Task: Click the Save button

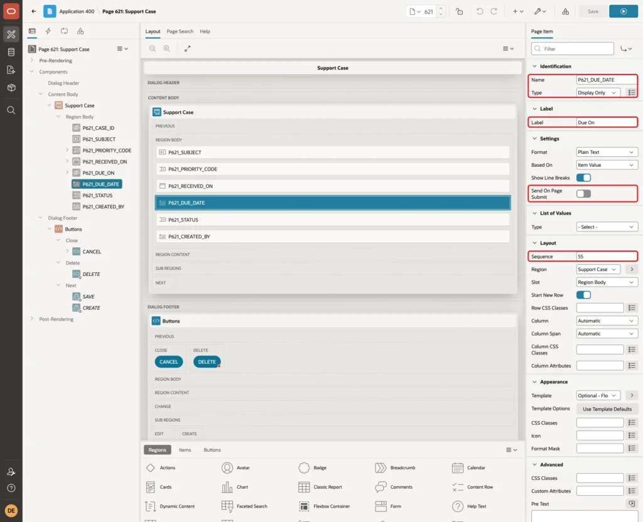Action: pos(593,11)
